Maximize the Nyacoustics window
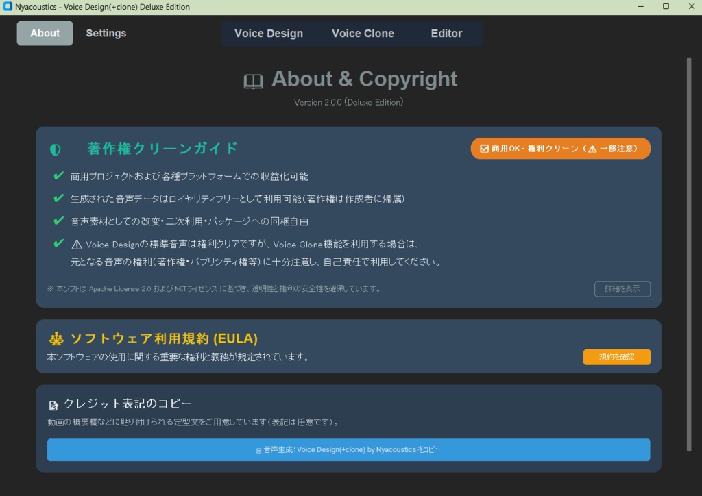The image size is (702, 496). click(666, 7)
